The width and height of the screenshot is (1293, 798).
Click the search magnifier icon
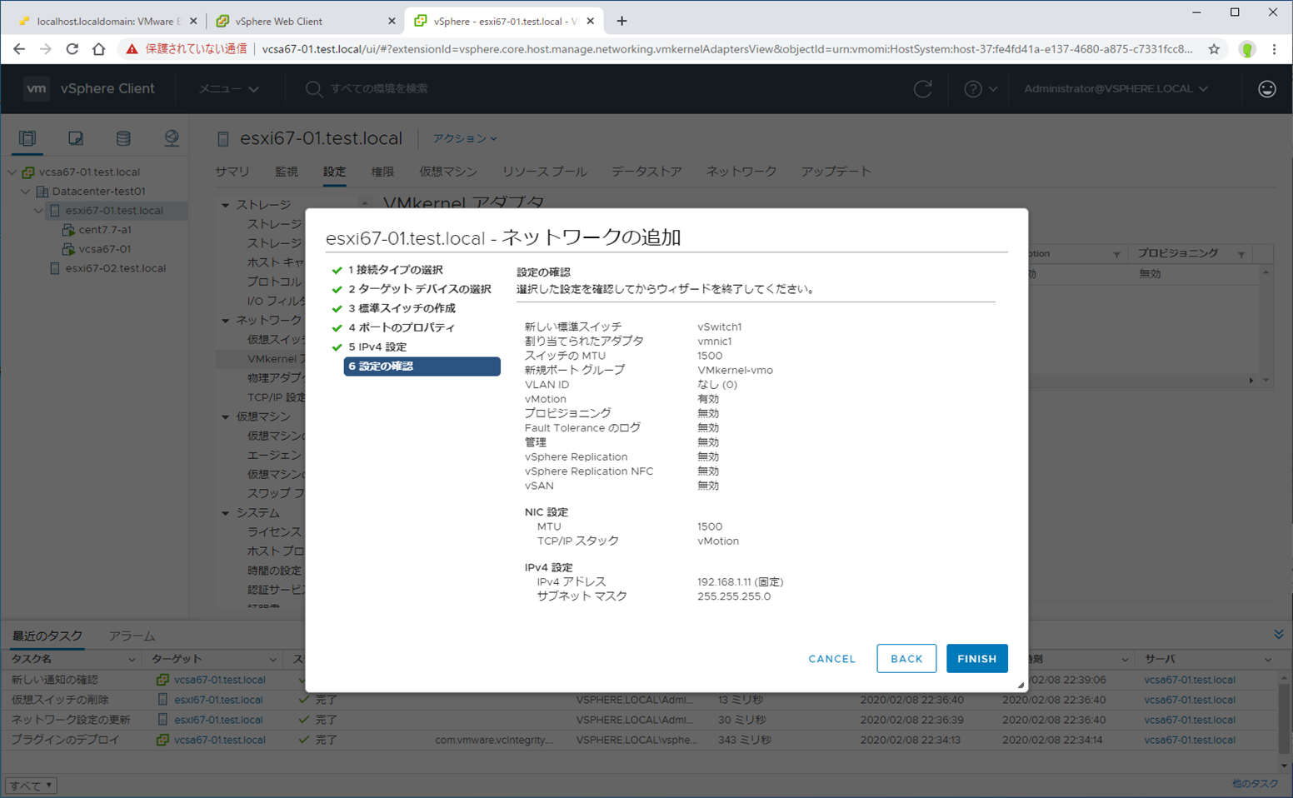click(x=313, y=89)
